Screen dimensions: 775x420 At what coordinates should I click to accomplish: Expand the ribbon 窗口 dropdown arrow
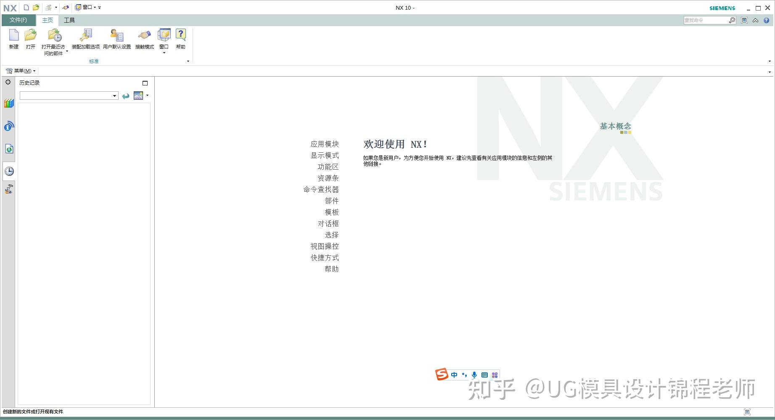click(x=164, y=53)
